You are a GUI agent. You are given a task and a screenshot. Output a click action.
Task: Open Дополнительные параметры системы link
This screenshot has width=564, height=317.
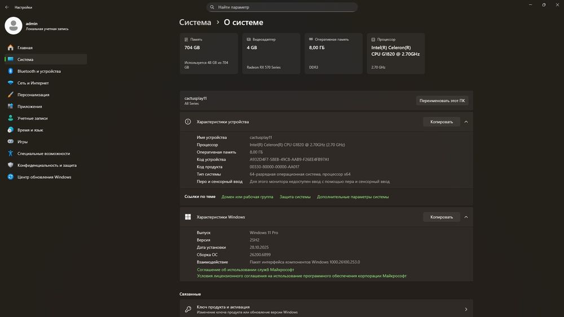(352, 197)
